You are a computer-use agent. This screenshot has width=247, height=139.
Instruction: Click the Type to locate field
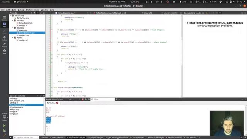26,137
